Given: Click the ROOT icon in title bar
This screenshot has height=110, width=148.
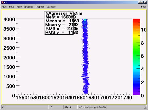Looking at the screenshot, I should (3, 3).
